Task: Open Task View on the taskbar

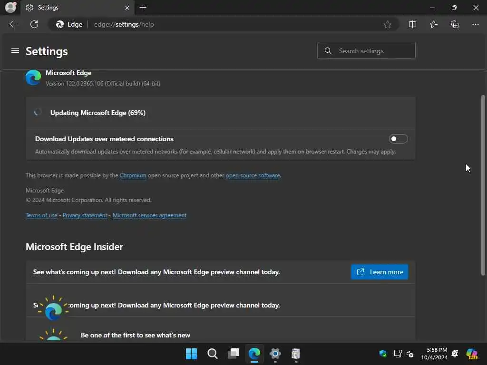Action: click(234, 354)
